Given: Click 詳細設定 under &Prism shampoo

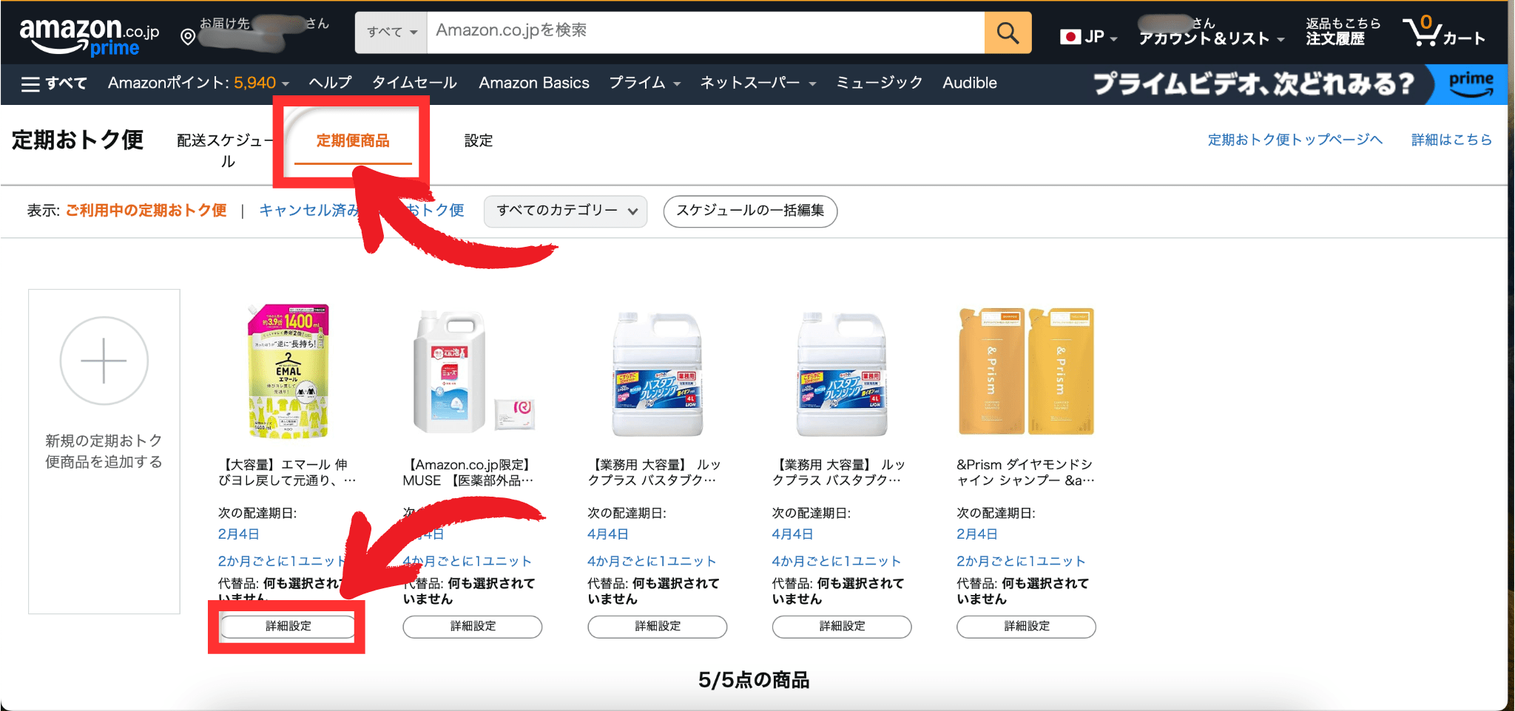Looking at the screenshot, I should coord(1026,627).
